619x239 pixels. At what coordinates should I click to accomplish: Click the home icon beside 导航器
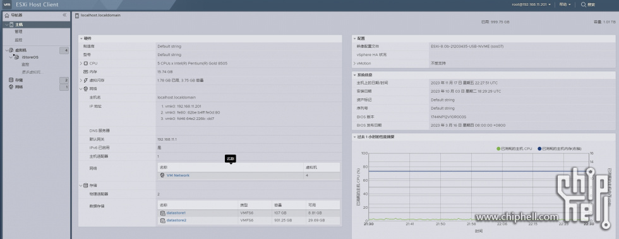[x=7, y=15]
